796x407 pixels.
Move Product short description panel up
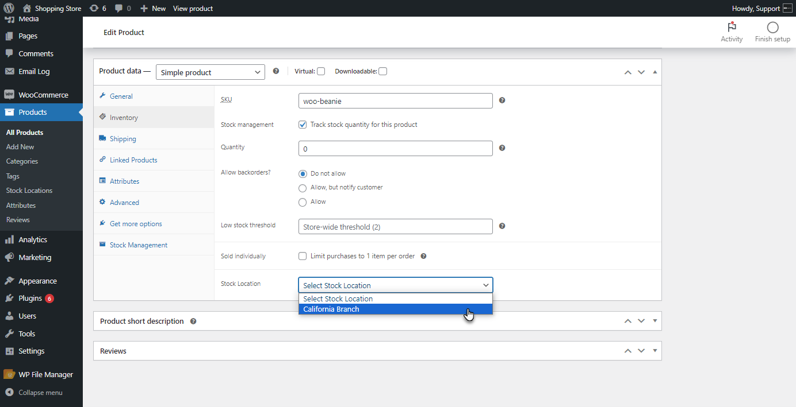[628, 321]
